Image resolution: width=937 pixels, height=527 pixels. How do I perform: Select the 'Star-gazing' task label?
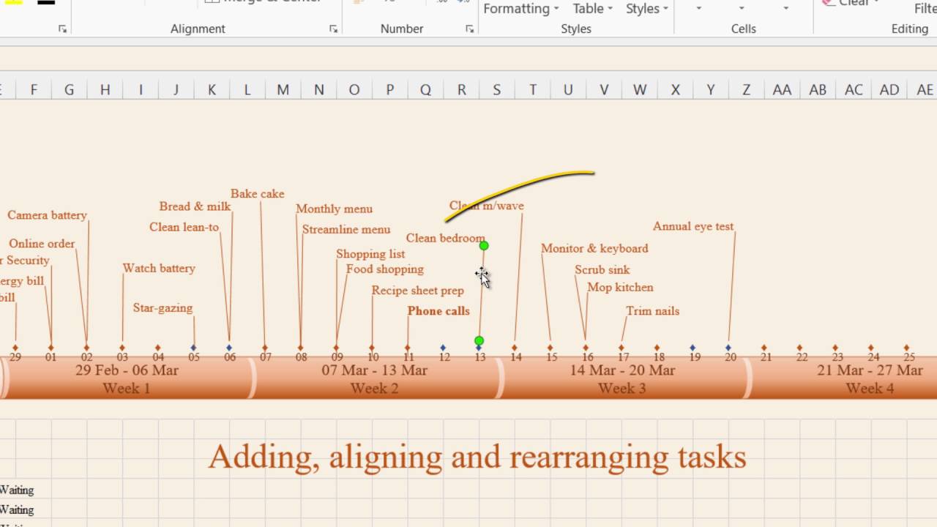163,308
